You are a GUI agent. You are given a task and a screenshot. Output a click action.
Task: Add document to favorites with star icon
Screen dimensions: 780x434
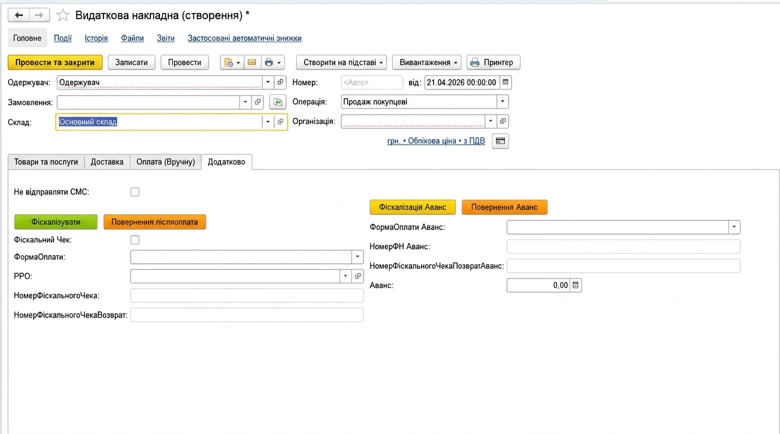(63, 15)
